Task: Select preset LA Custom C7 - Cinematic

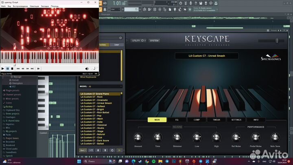Action: [x=94, y=100]
